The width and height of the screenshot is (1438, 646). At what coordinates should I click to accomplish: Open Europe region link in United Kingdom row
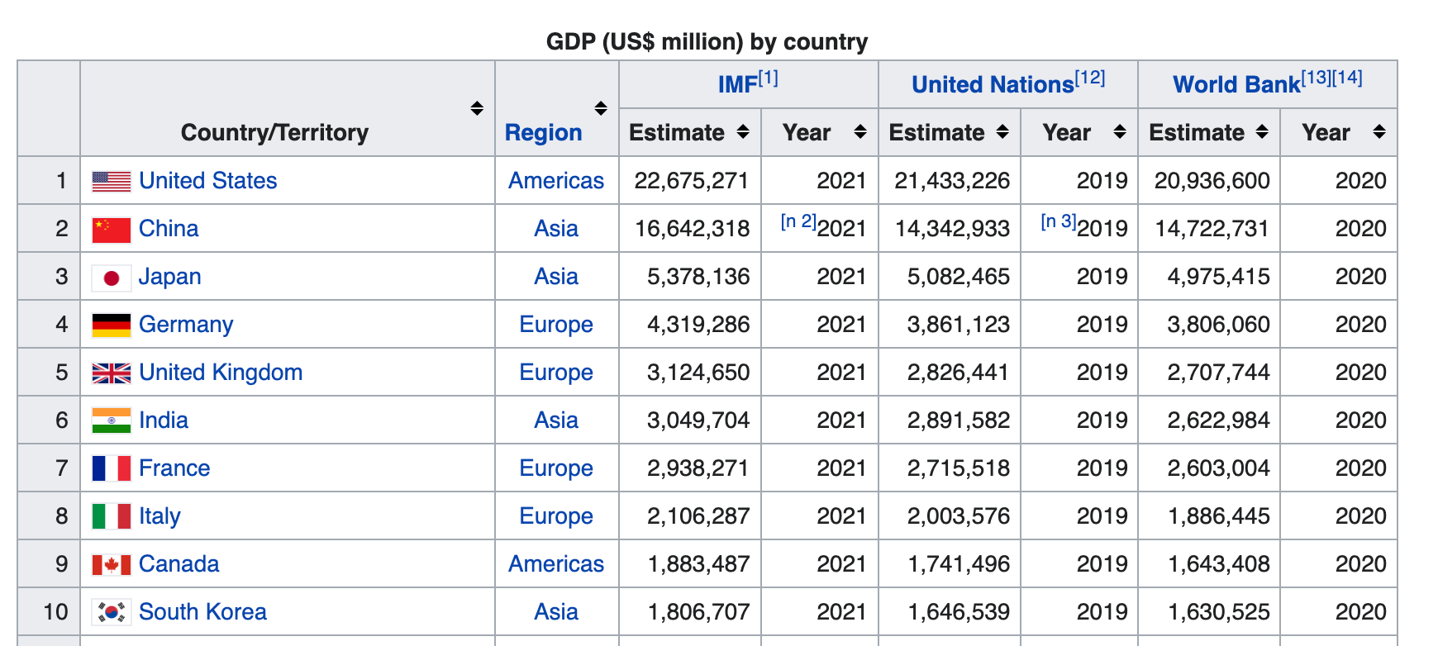[x=556, y=373]
